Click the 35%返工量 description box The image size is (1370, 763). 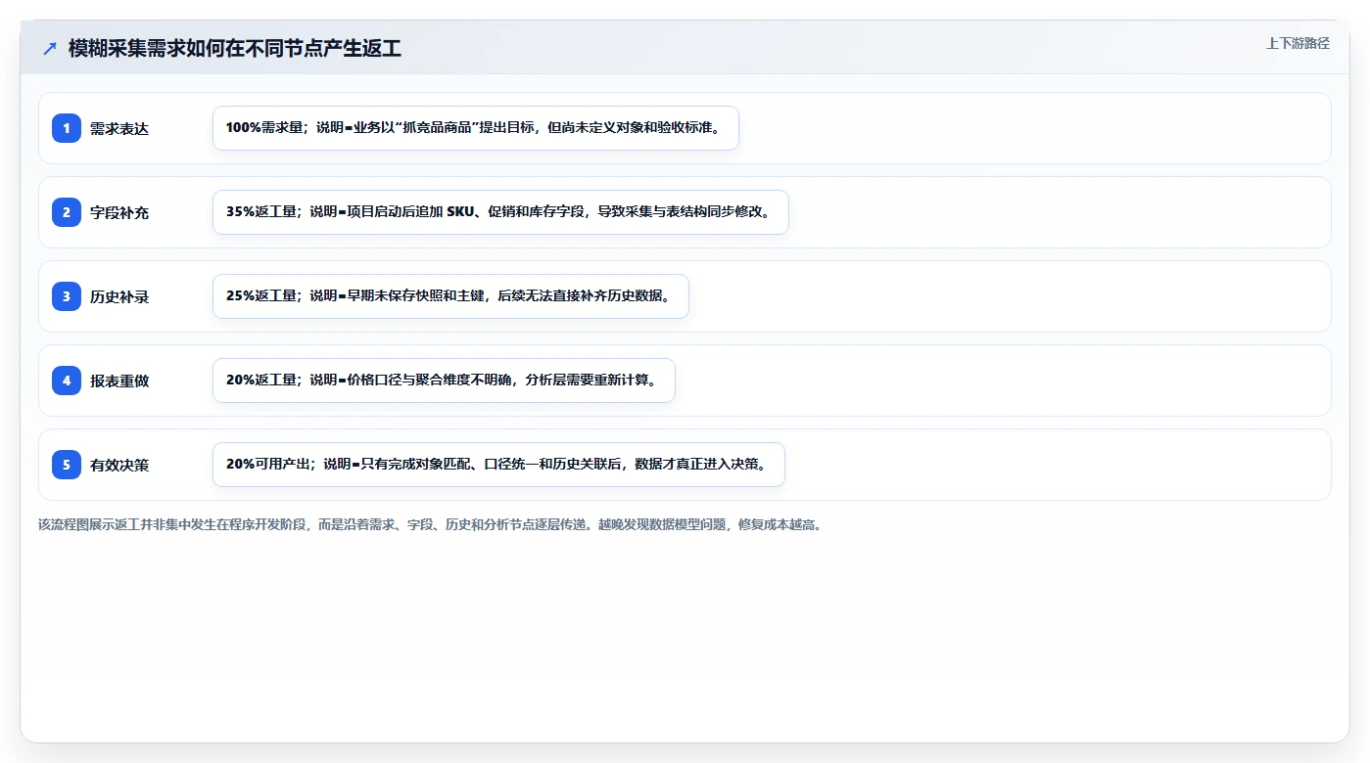point(500,212)
